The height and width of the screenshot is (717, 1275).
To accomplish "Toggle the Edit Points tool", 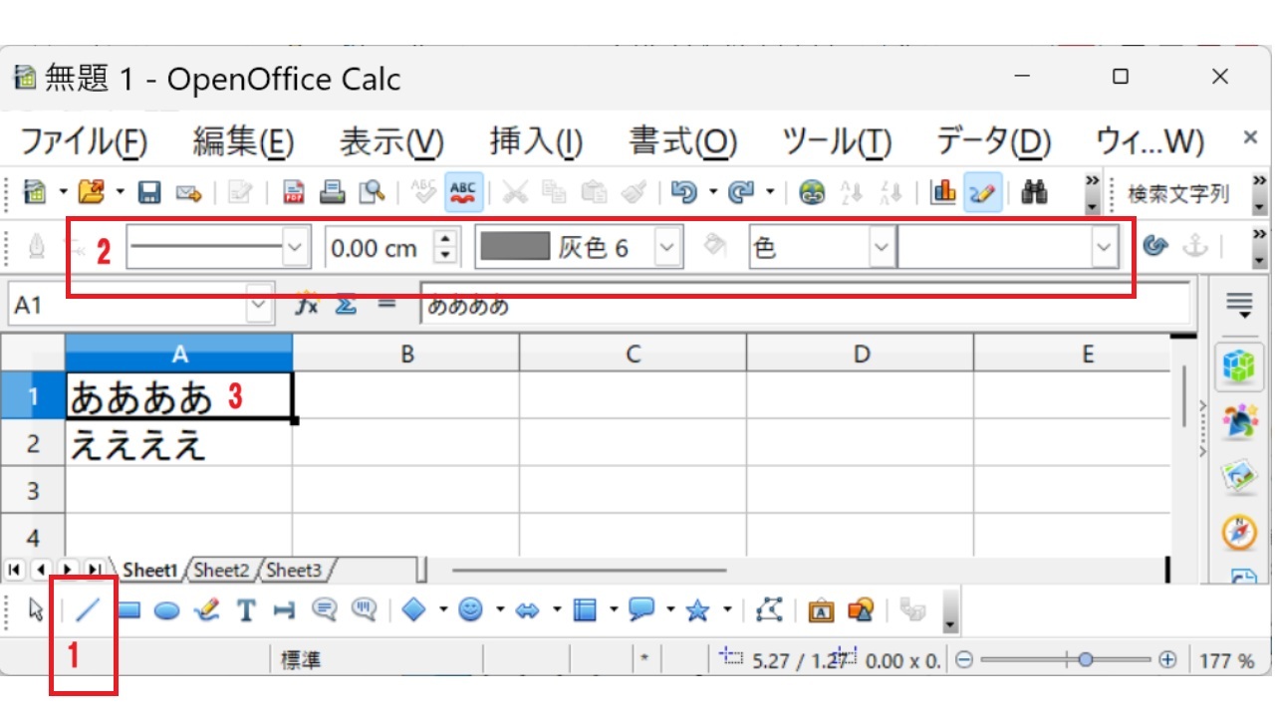I will pos(769,610).
